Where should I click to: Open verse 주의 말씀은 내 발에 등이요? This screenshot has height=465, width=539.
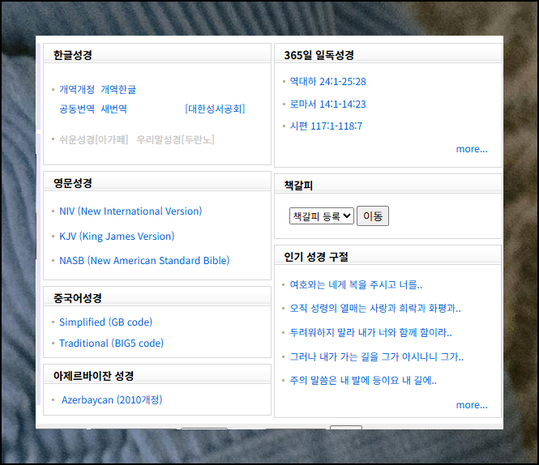(363, 381)
